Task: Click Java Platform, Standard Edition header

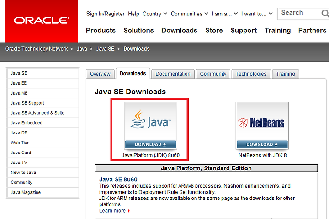Action: (x=206, y=168)
